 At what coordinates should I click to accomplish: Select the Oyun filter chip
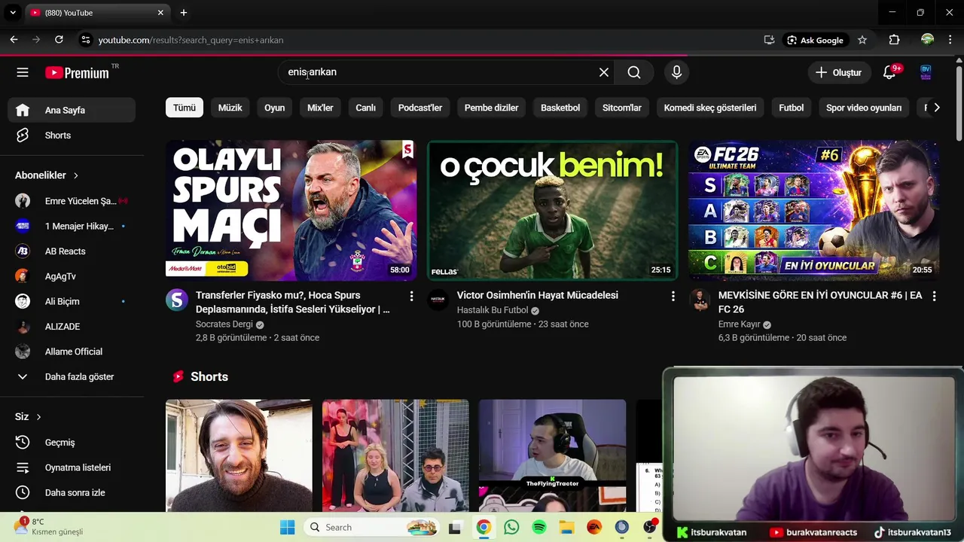(274, 108)
